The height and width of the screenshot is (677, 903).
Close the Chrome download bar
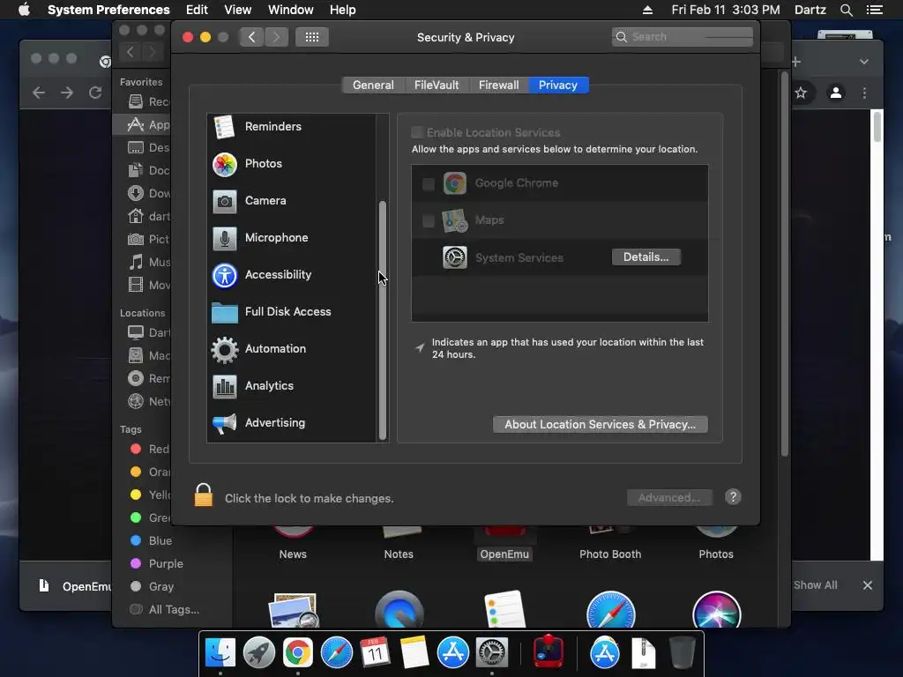(868, 585)
